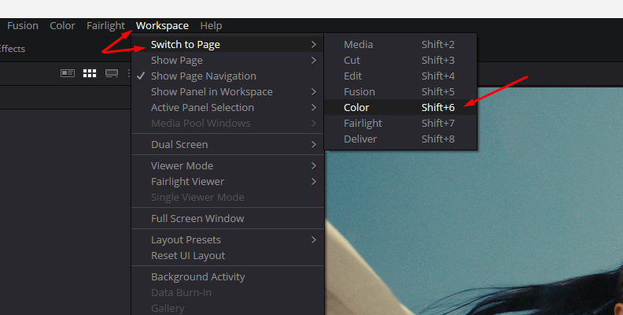Viewport: 623px width, 315px height.
Task: Toggle Background Activity item
Action: (227, 277)
